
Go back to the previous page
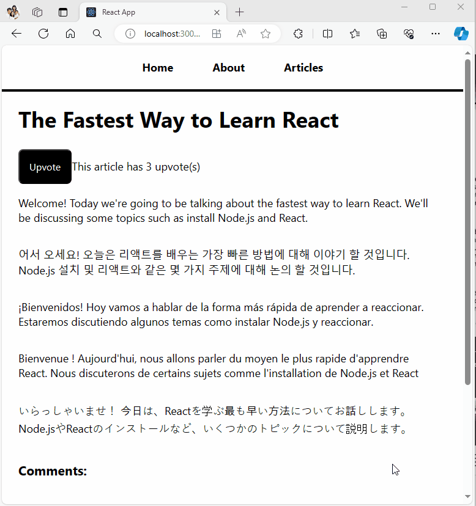tap(17, 34)
